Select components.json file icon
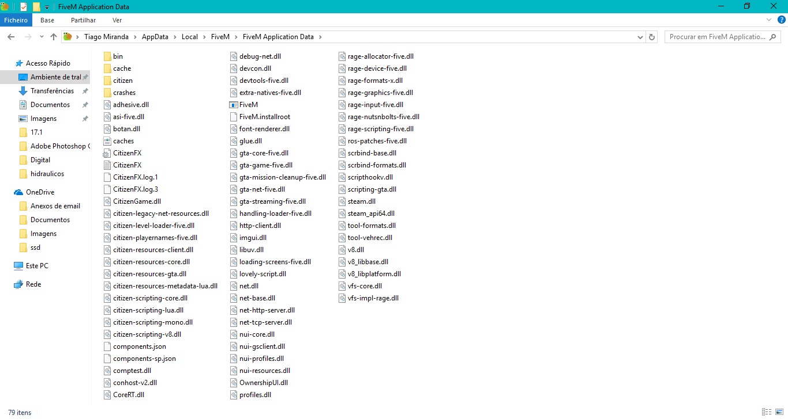 (107, 346)
